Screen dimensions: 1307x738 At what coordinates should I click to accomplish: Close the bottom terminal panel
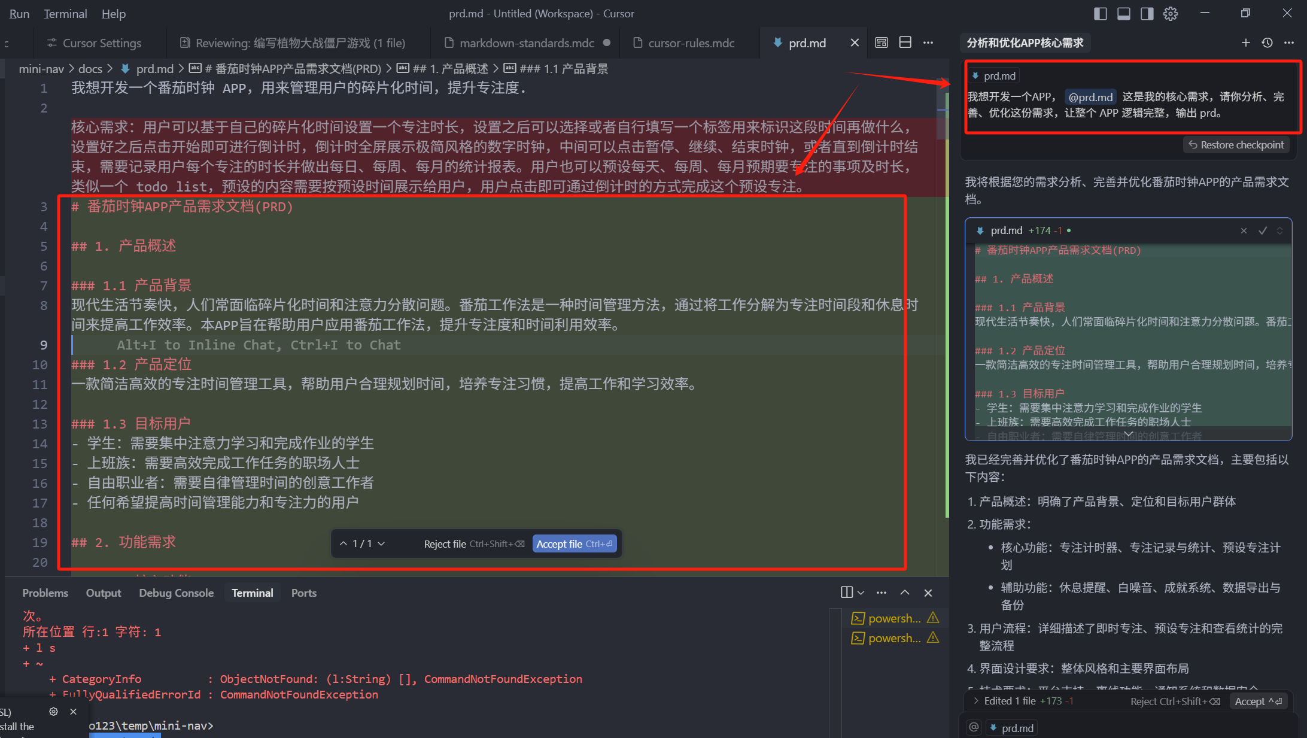point(928,593)
